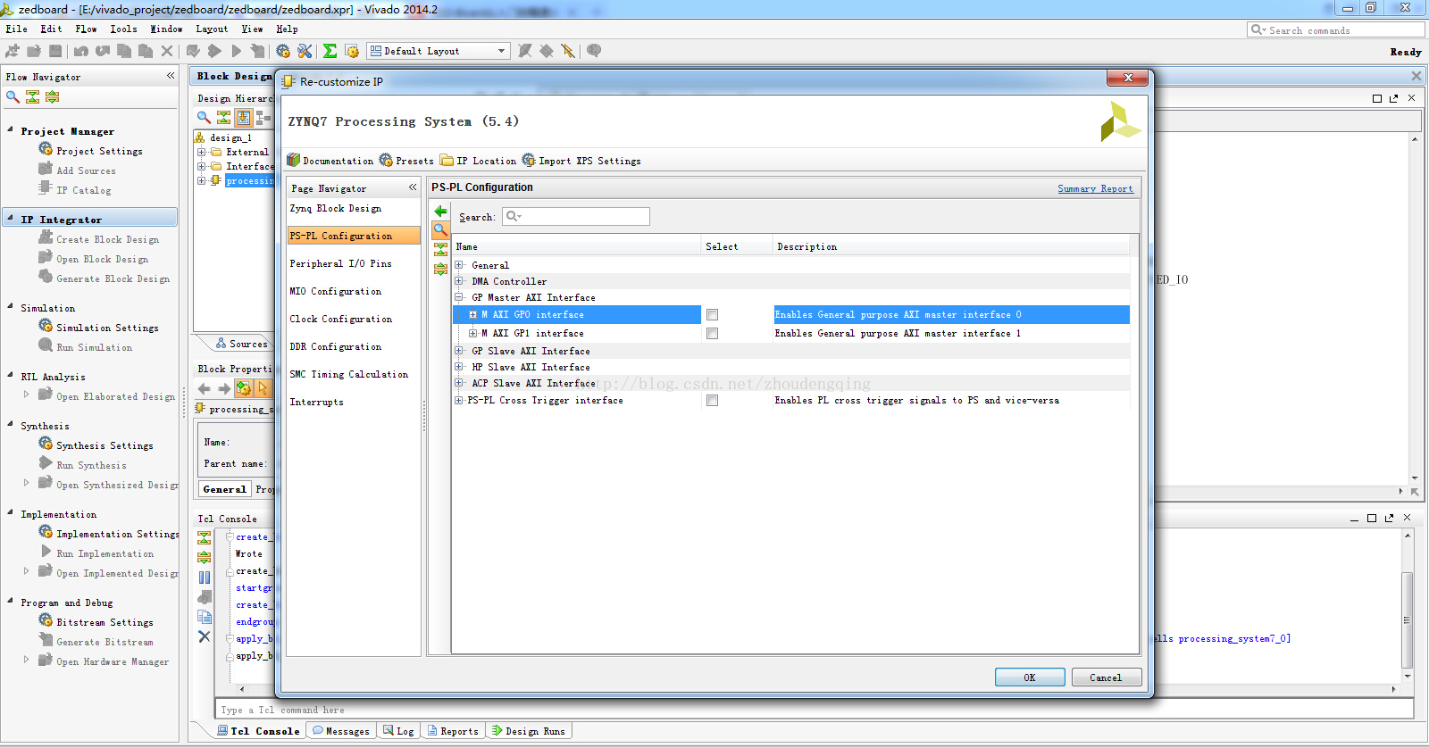Click the Design Hierarchy search icon
Image resolution: width=1429 pixels, height=748 pixels.
click(204, 117)
